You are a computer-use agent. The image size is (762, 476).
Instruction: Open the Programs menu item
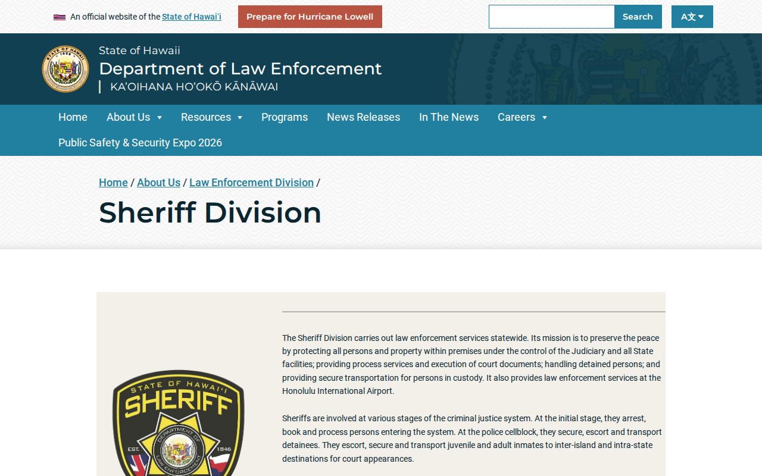click(x=285, y=117)
